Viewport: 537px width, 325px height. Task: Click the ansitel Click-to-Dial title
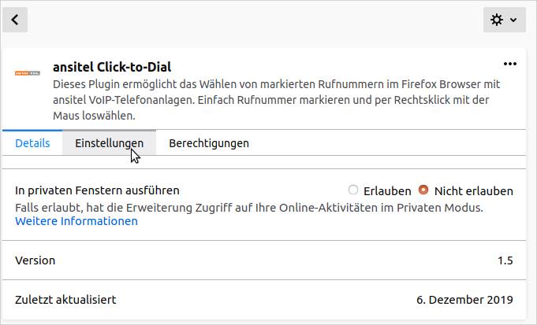click(112, 67)
